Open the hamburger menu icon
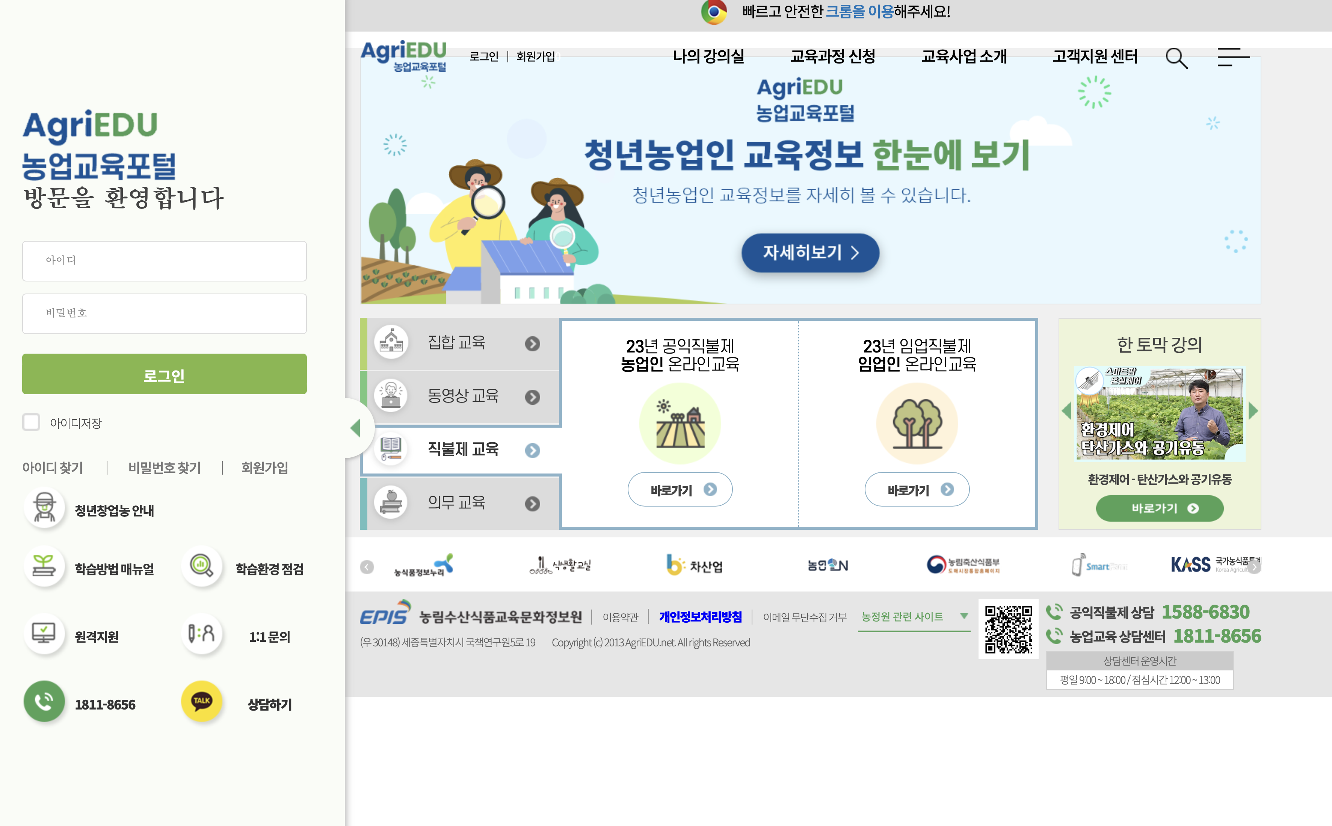 click(x=1233, y=57)
